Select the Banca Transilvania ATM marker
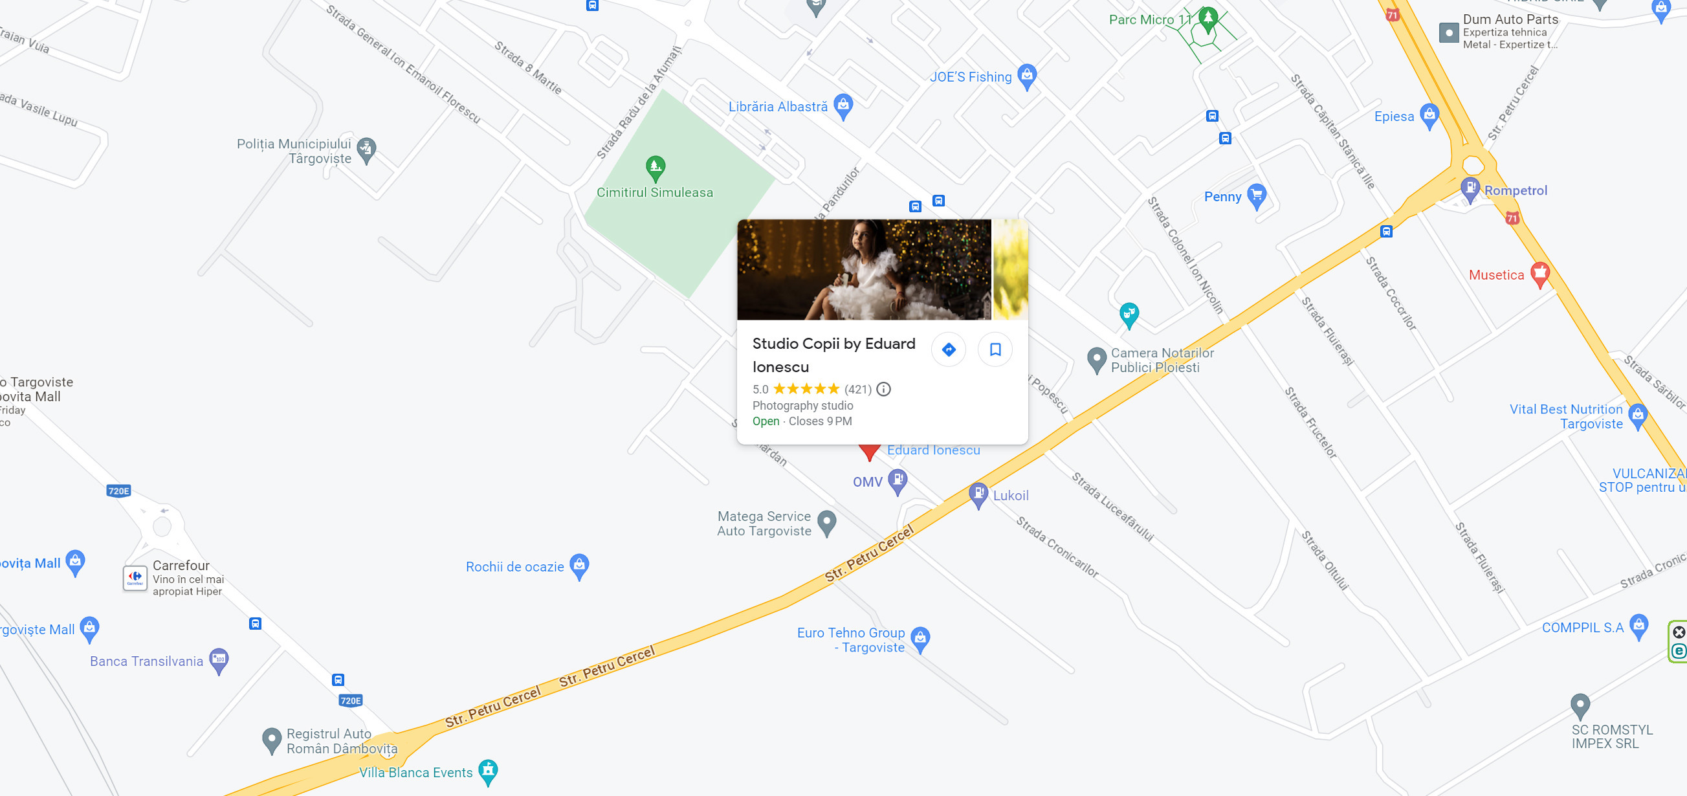Viewport: 1687px width, 796px height. tap(219, 660)
